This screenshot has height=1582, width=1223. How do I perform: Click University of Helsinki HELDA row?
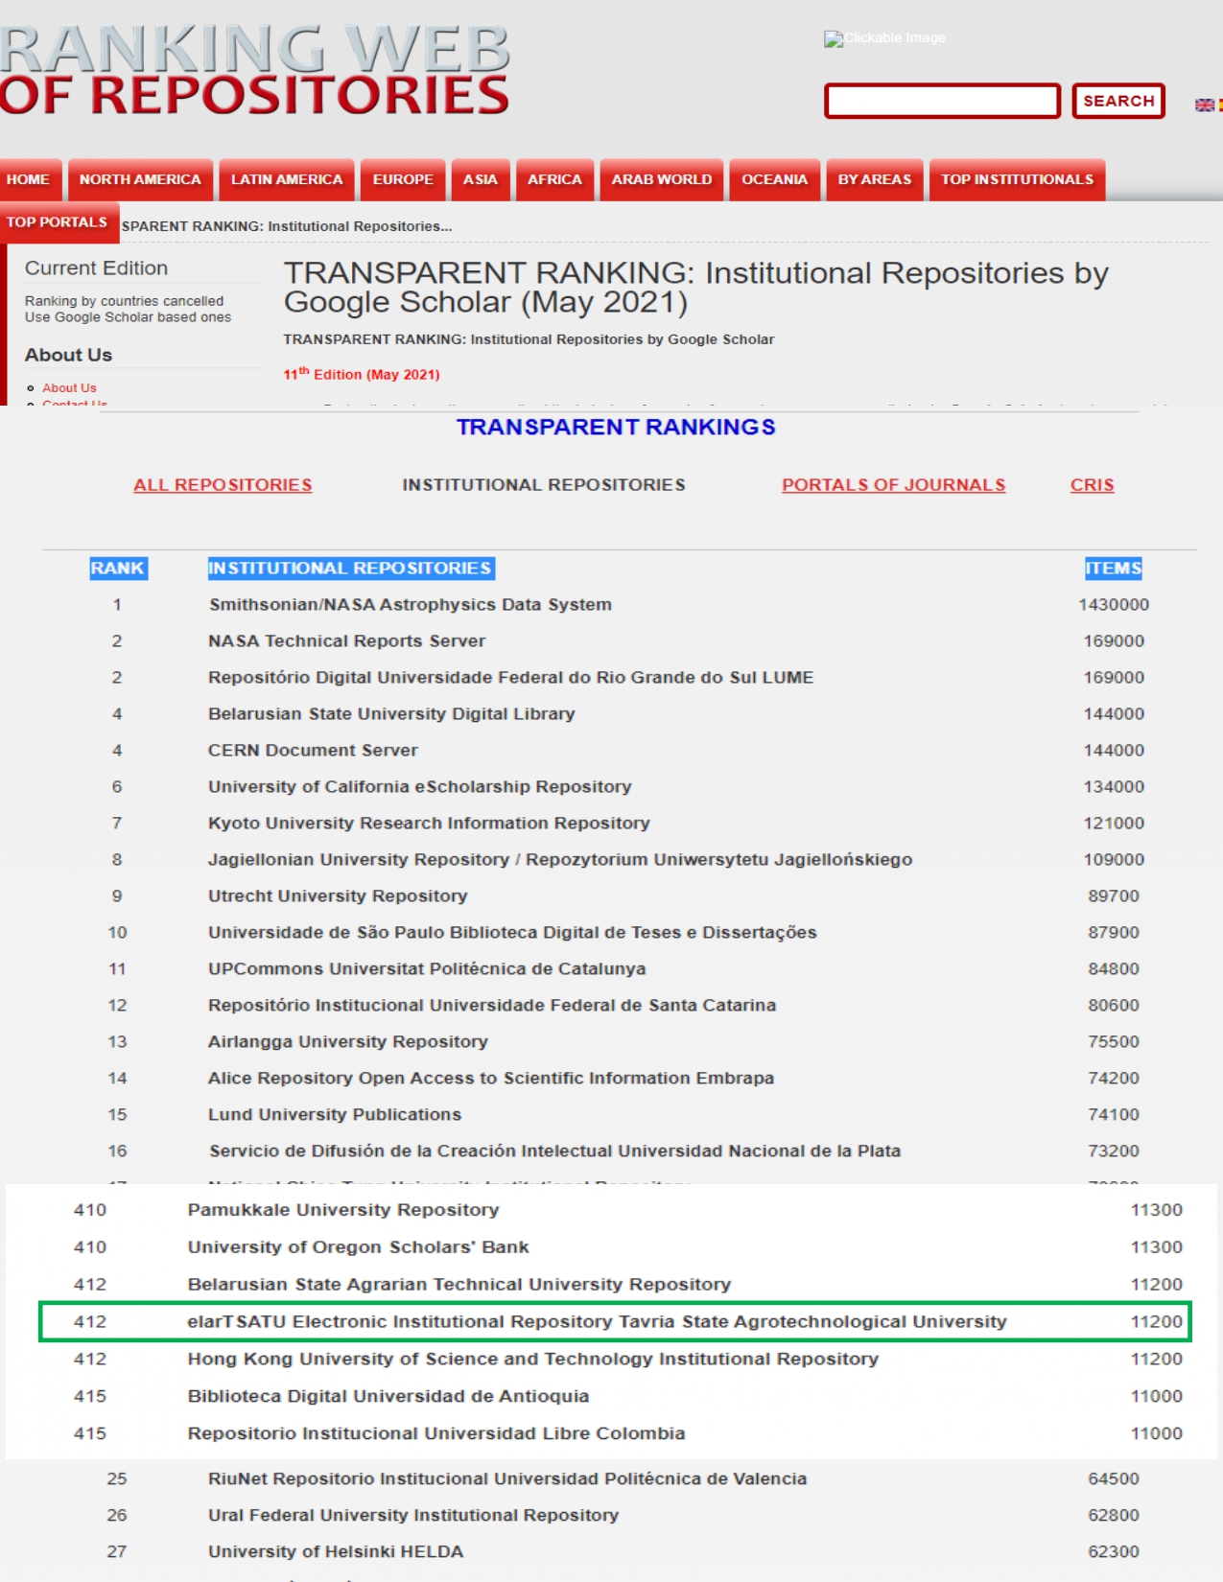click(619, 1552)
